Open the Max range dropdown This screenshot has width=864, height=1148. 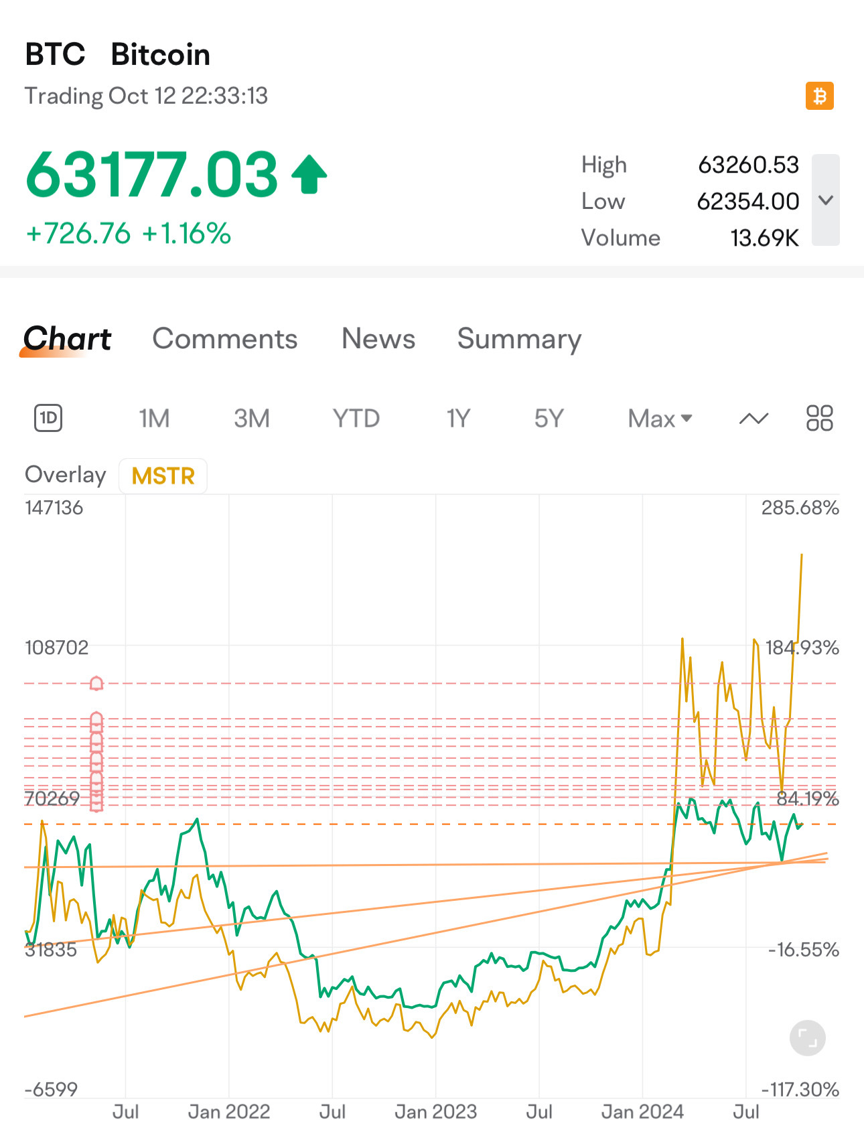tap(660, 419)
